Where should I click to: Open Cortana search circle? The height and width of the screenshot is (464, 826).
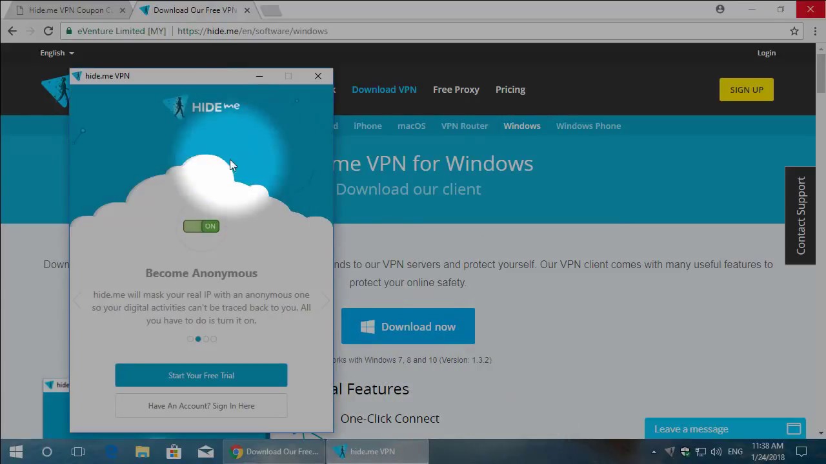47,452
